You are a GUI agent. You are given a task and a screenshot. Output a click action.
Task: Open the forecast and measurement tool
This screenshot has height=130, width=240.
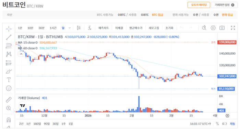[x=9, y=63]
